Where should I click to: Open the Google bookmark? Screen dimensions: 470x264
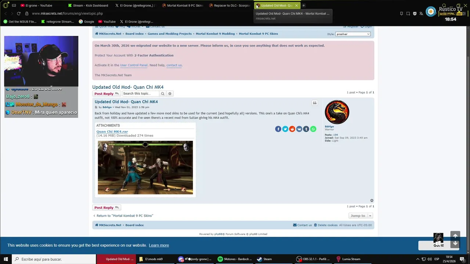pyautogui.click(x=86, y=22)
